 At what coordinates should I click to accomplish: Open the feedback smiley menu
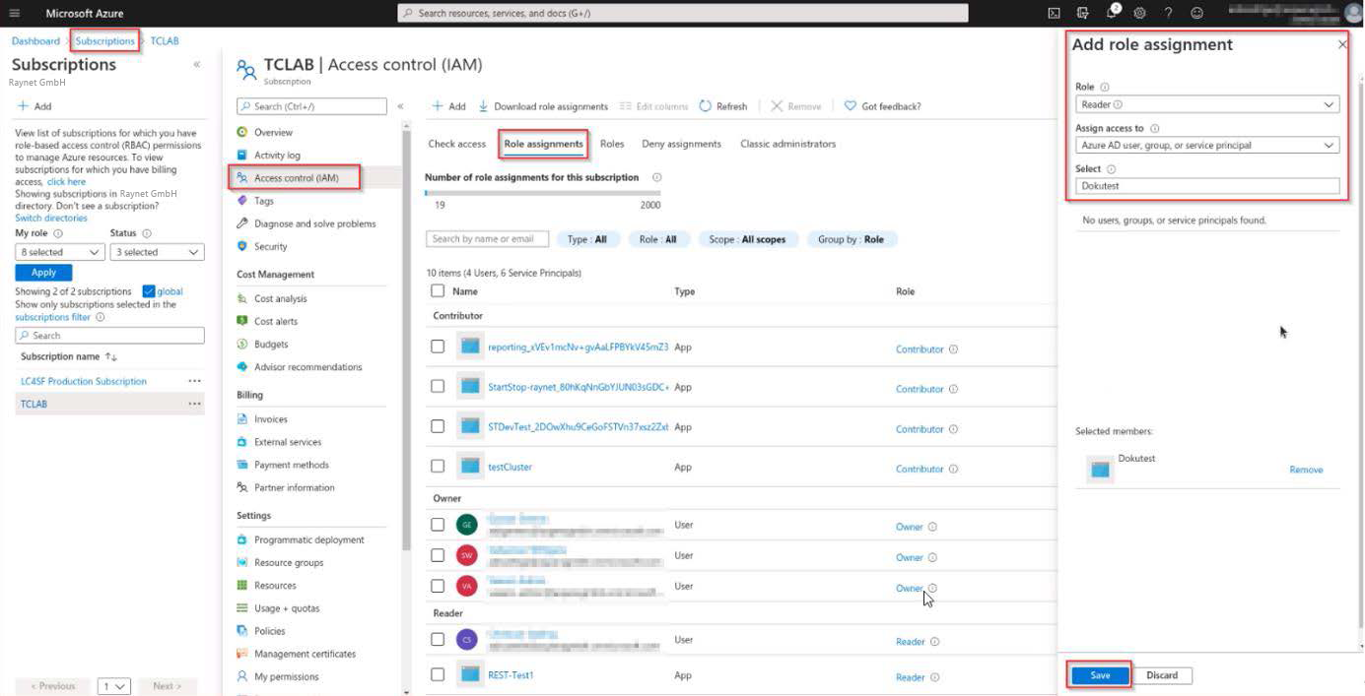point(1196,13)
